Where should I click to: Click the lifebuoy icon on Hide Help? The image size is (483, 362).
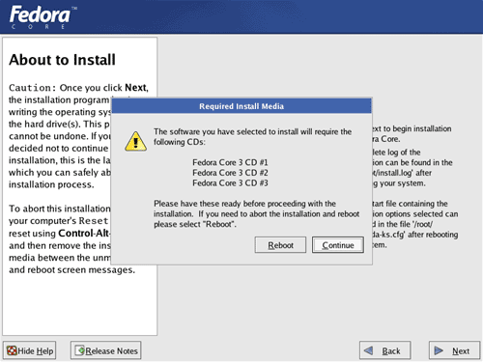click(x=12, y=350)
